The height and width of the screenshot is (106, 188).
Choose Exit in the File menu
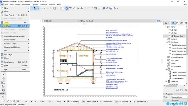15,69
